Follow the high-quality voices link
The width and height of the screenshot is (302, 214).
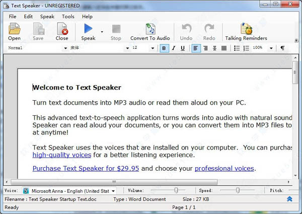62,155
